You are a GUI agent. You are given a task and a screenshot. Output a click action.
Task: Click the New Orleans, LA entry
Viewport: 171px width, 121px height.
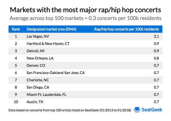tap(40, 58)
